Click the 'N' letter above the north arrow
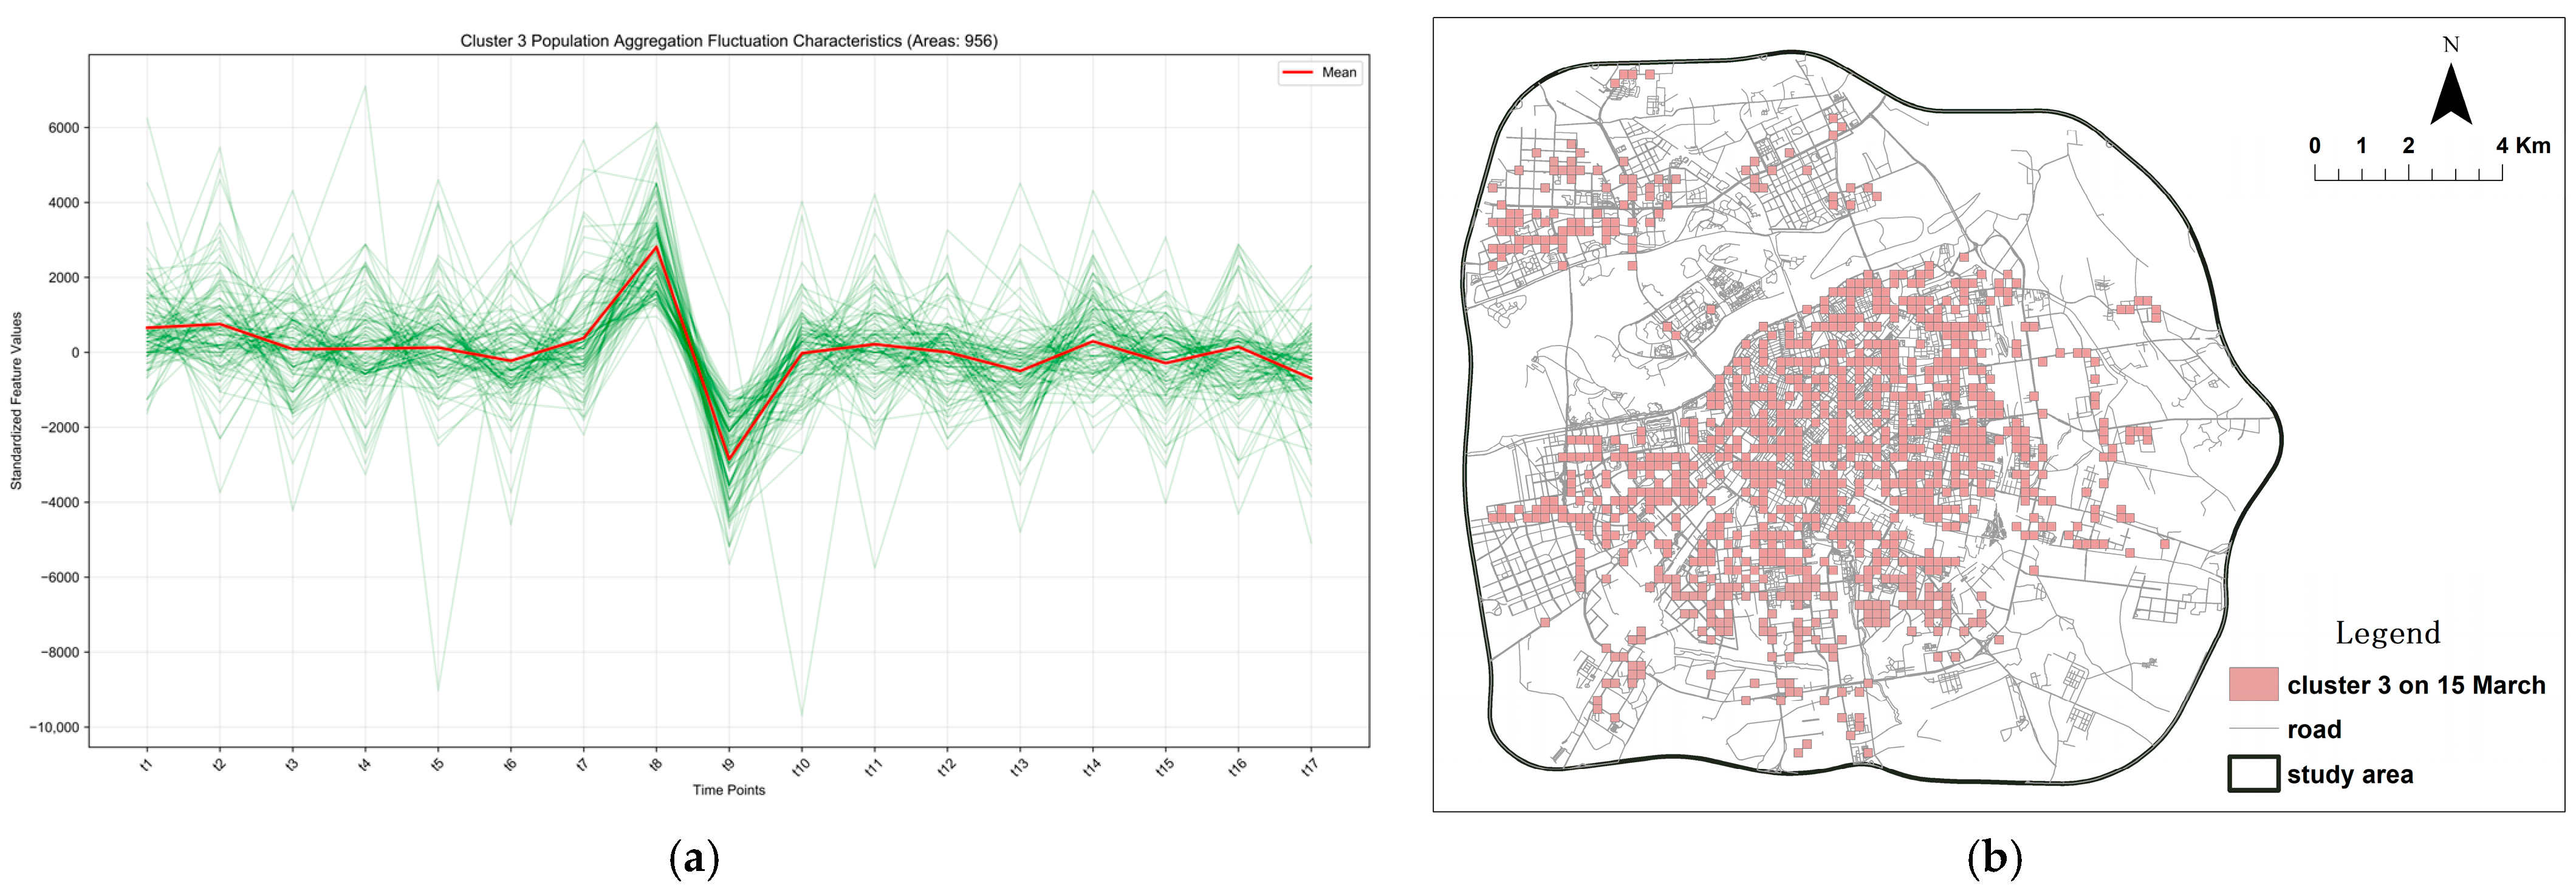Screen dimensions: 2576x888 2450,45
